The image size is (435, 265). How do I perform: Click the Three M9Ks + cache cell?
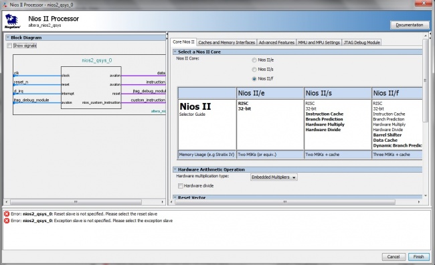[x=397, y=155]
